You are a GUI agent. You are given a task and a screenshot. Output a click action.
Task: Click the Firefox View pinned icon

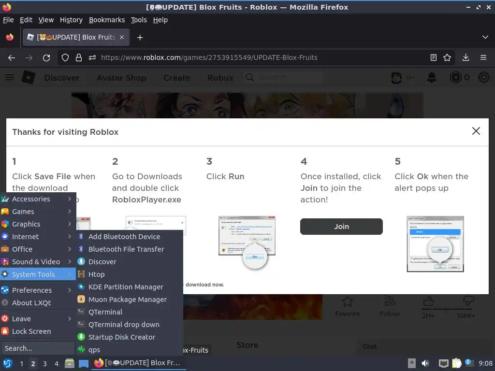10,37
